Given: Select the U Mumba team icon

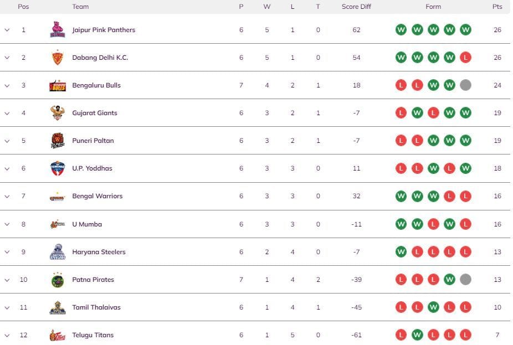Looking at the screenshot, I should click(58, 224).
